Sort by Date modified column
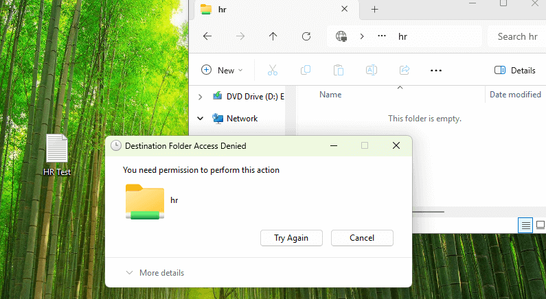This screenshot has height=299, width=546. [x=515, y=95]
